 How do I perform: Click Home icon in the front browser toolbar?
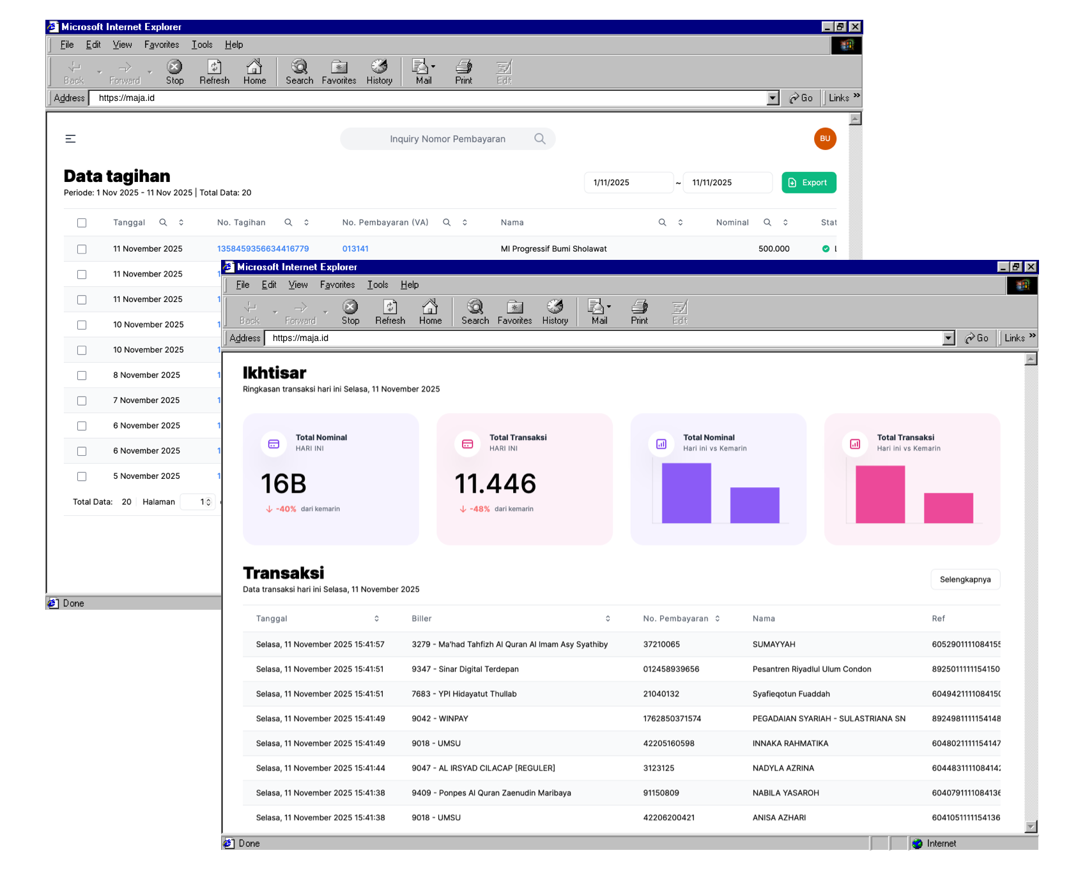point(430,312)
